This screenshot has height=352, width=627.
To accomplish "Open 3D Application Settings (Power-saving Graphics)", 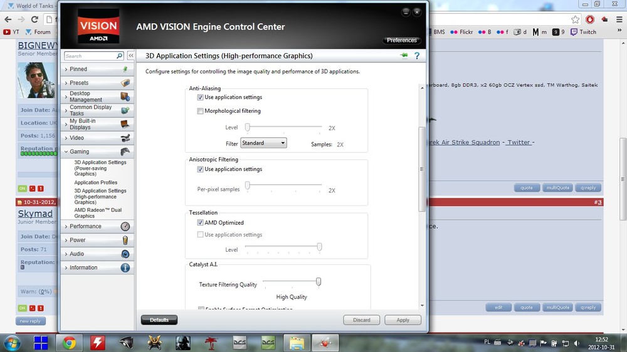I will [x=100, y=168].
